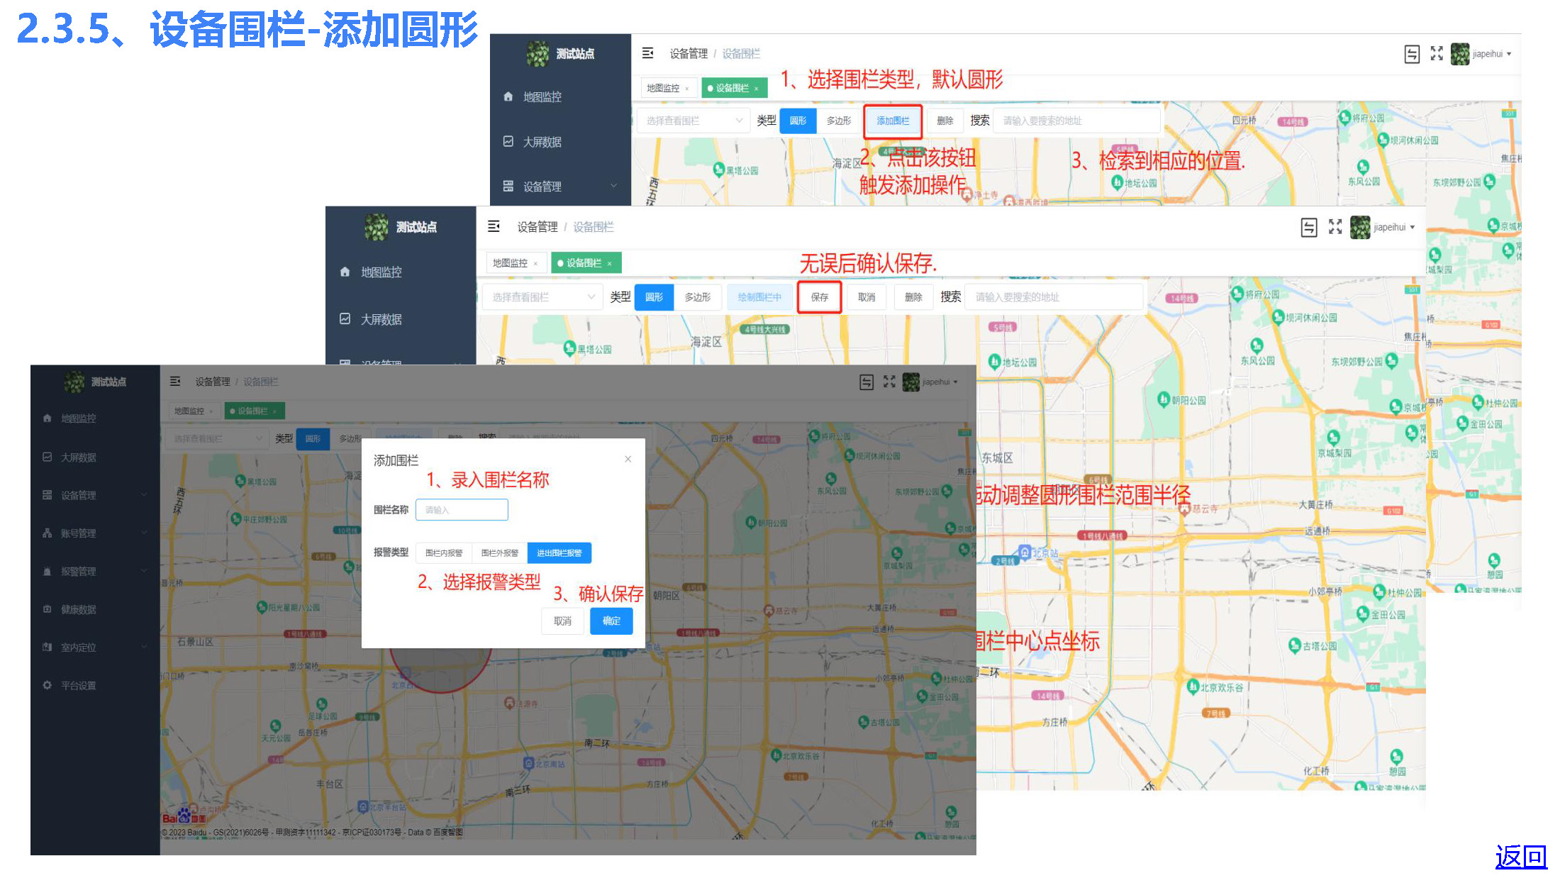Viewport: 1560px width, 878px height.
Task: Expand 设备管理 chevron in bottom screenshot sidebar
Action: tap(144, 495)
